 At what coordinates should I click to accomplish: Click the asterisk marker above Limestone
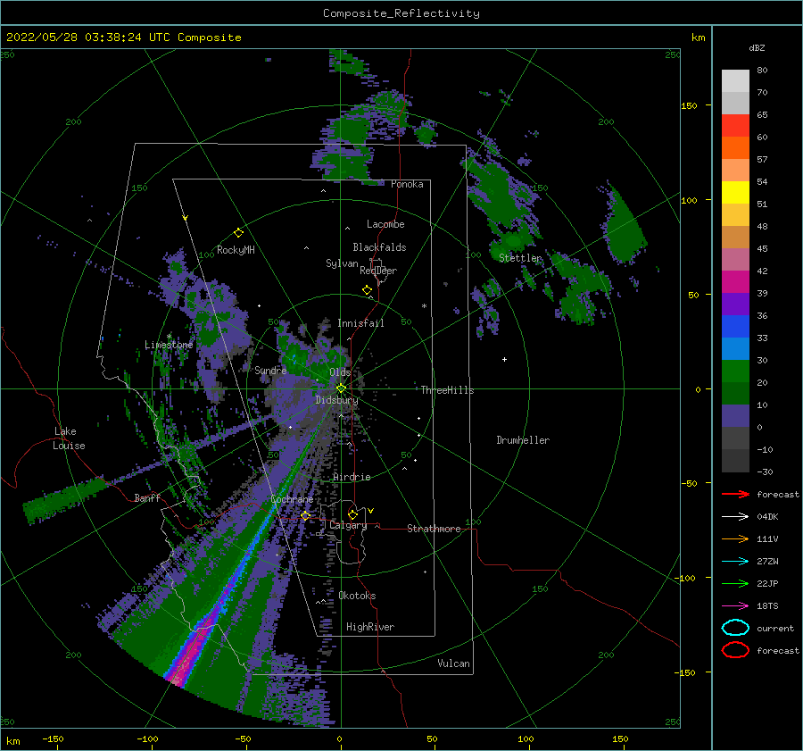click(169, 337)
